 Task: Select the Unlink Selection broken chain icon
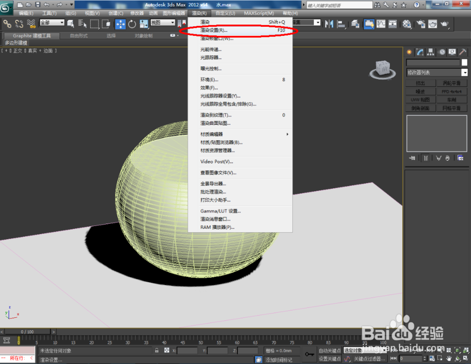point(19,24)
